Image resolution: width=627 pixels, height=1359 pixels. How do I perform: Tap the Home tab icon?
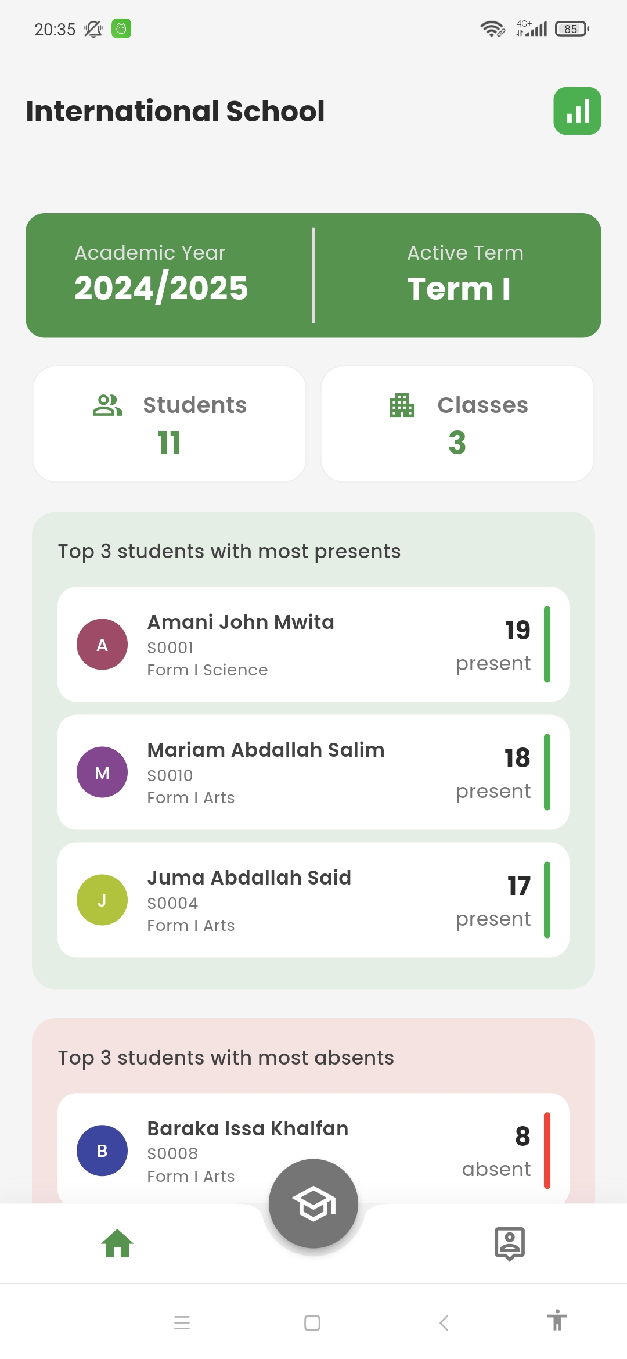click(118, 1243)
